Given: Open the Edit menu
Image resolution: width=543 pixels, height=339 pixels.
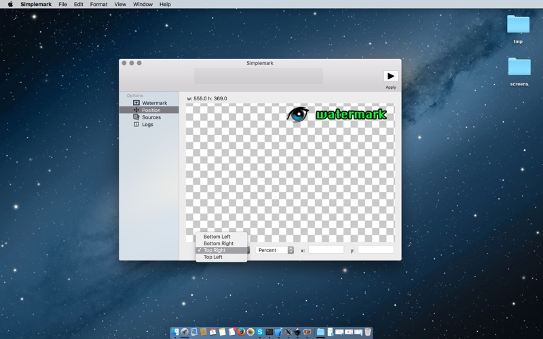Looking at the screenshot, I should click(x=79, y=4).
